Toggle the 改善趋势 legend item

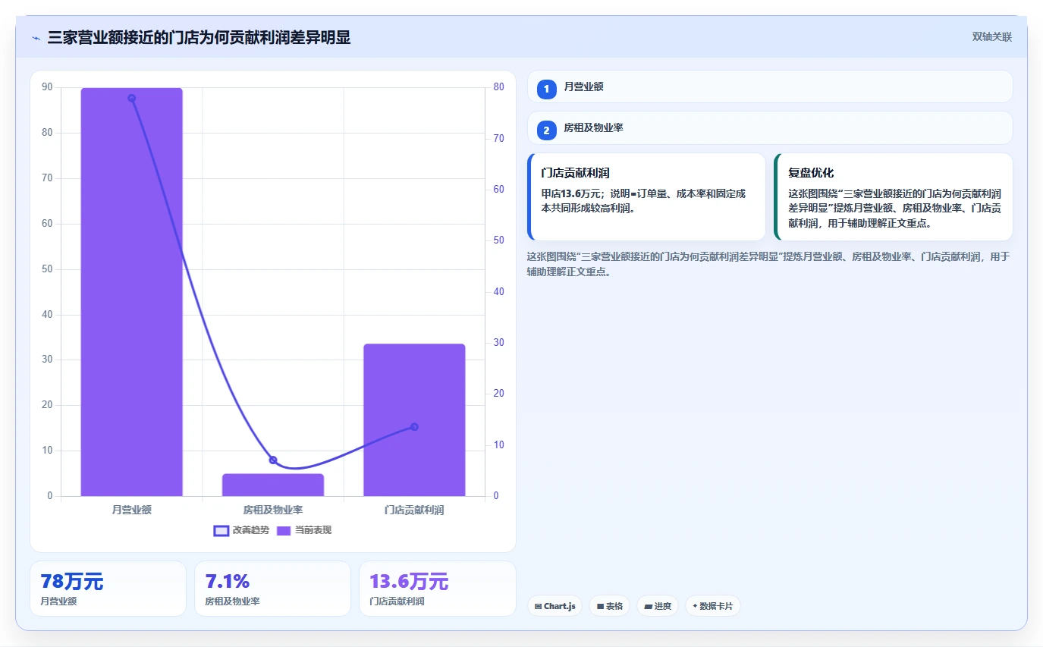tap(241, 530)
